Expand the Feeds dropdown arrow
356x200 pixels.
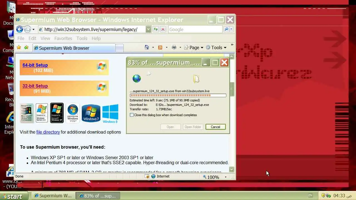(x=167, y=47)
